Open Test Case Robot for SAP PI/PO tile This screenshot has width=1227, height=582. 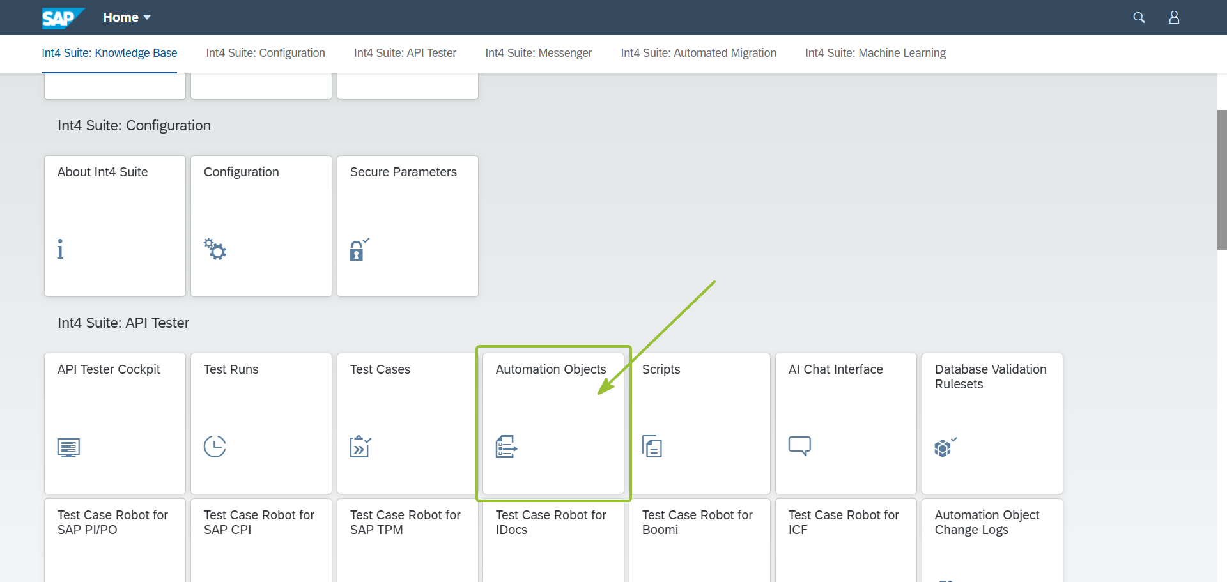tap(115, 540)
